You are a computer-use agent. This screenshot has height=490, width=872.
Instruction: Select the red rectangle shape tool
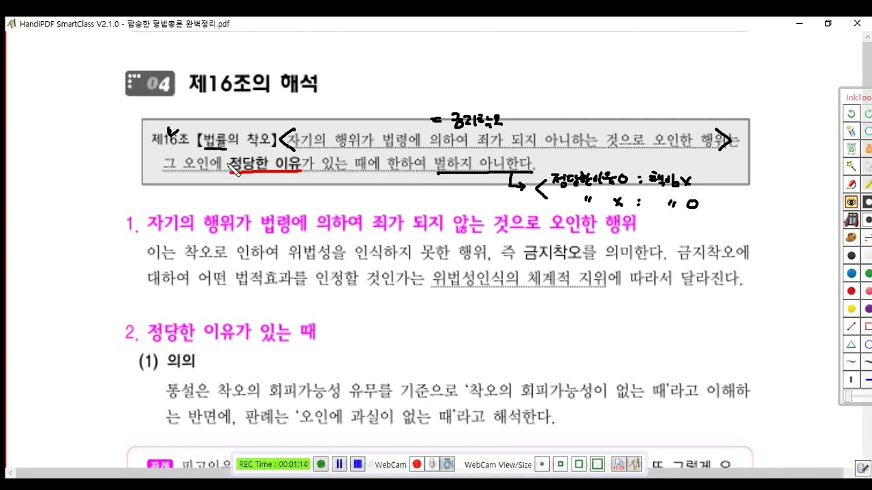pyautogui.click(x=867, y=326)
